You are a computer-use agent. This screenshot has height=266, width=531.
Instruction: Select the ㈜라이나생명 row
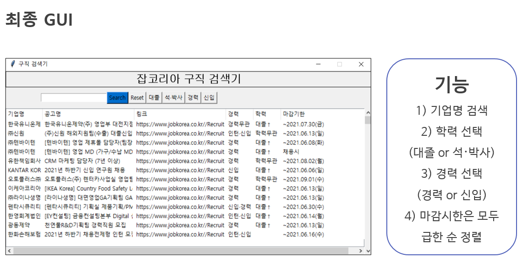point(185,197)
